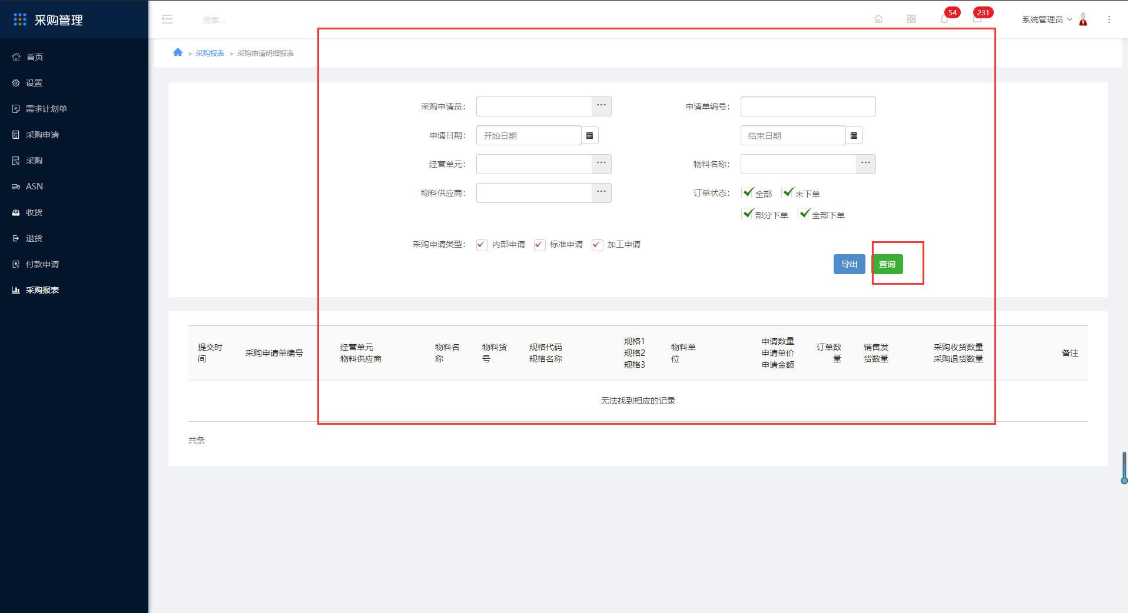The height and width of the screenshot is (613, 1128).
Task: Focus the 采购申请员 input field
Action: coord(533,106)
